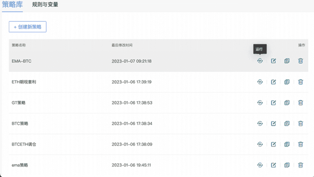This screenshot has height=177, width=314.
Task: Edit the ema策略 strategy
Action: [x=274, y=165]
